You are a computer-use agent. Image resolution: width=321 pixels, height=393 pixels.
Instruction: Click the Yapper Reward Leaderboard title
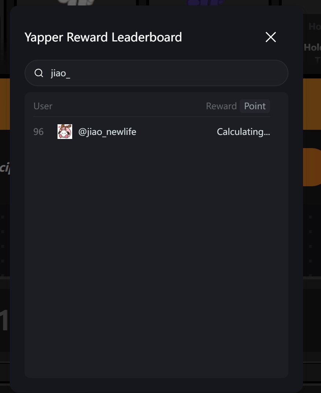103,37
